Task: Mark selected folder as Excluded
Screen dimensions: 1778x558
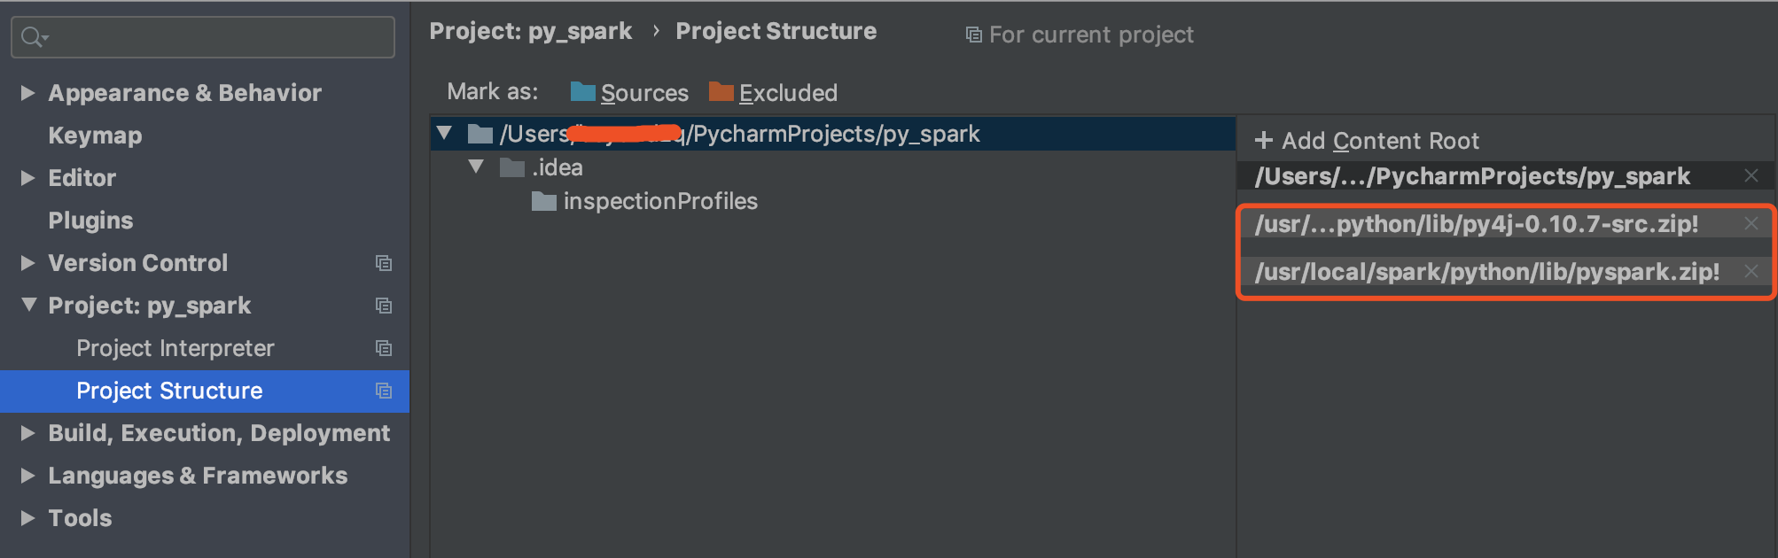Action: [x=787, y=93]
